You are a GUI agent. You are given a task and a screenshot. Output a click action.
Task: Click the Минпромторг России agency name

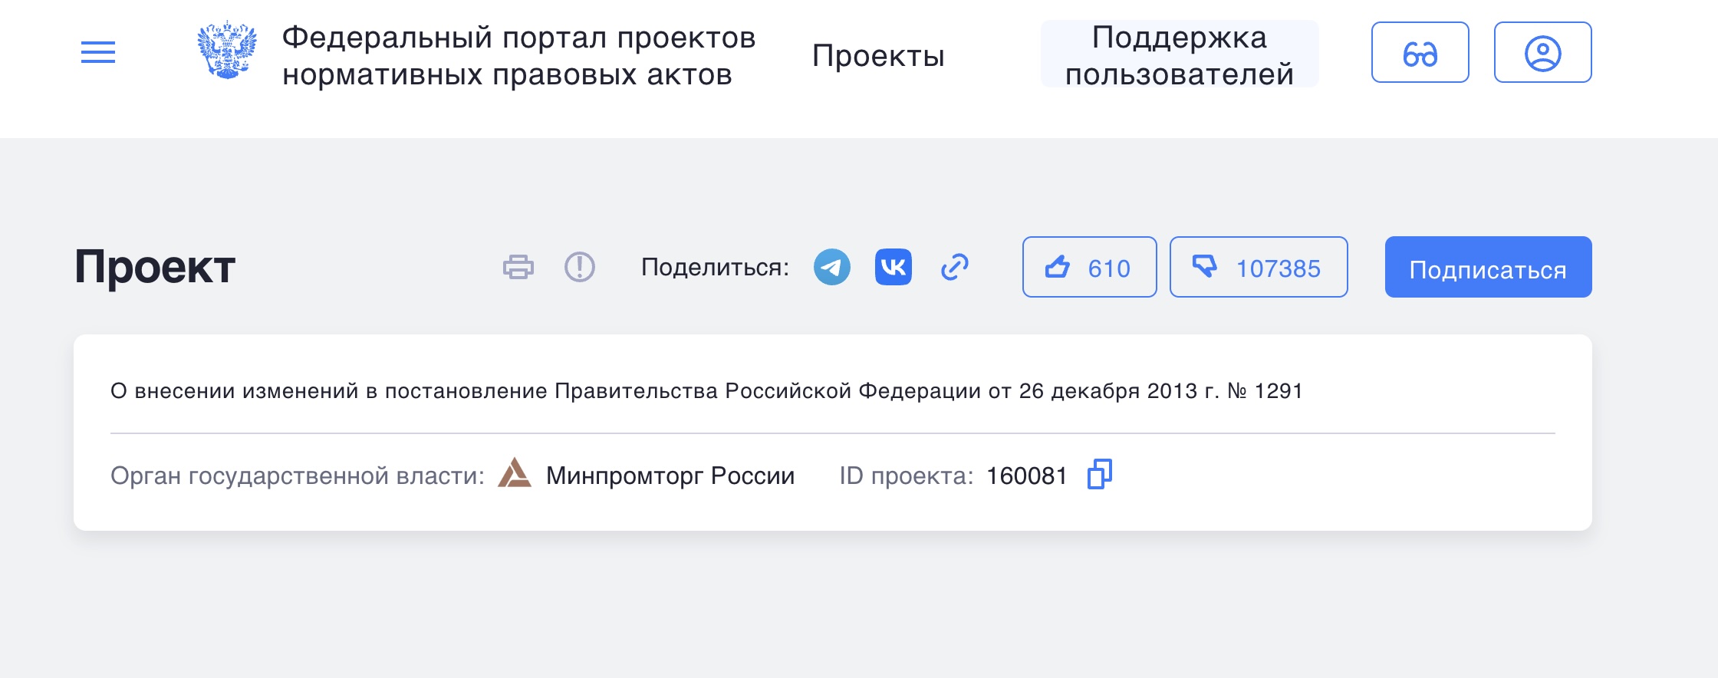point(670,476)
